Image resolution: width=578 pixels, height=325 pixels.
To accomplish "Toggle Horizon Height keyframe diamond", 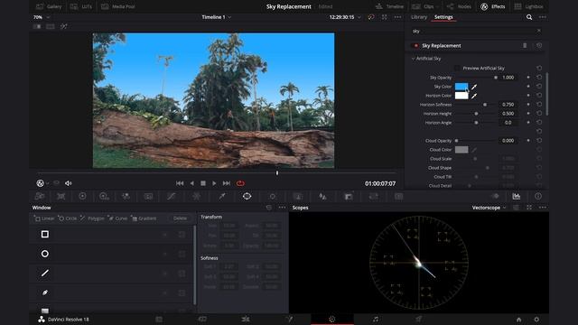I will 528,114.
